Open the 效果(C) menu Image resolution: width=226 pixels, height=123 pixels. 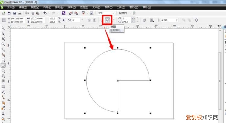pos(72,7)
